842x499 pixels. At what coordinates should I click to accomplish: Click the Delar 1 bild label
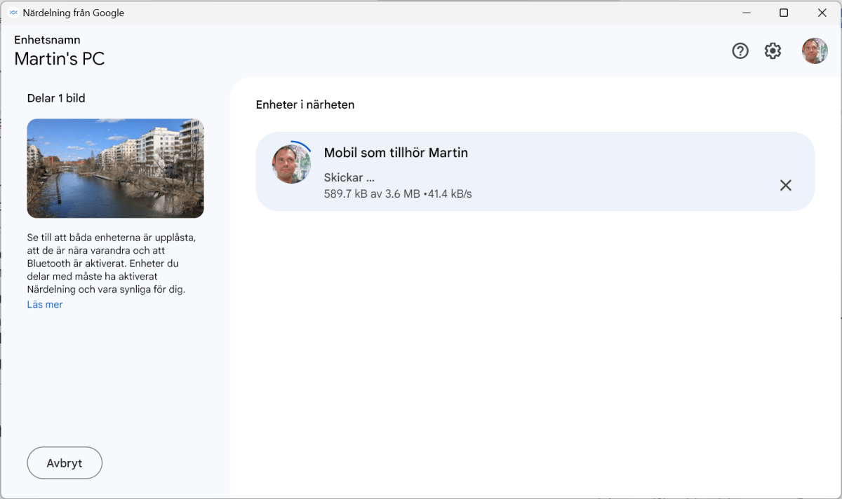click(x=56, y=98)
